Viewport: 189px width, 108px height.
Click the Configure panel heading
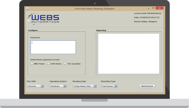tap(33, 30)
